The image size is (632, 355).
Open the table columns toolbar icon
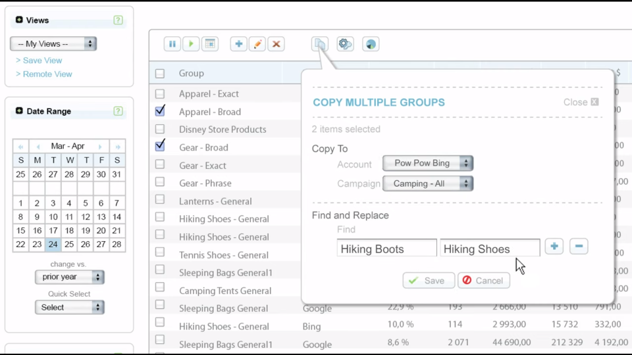point(210,44)
